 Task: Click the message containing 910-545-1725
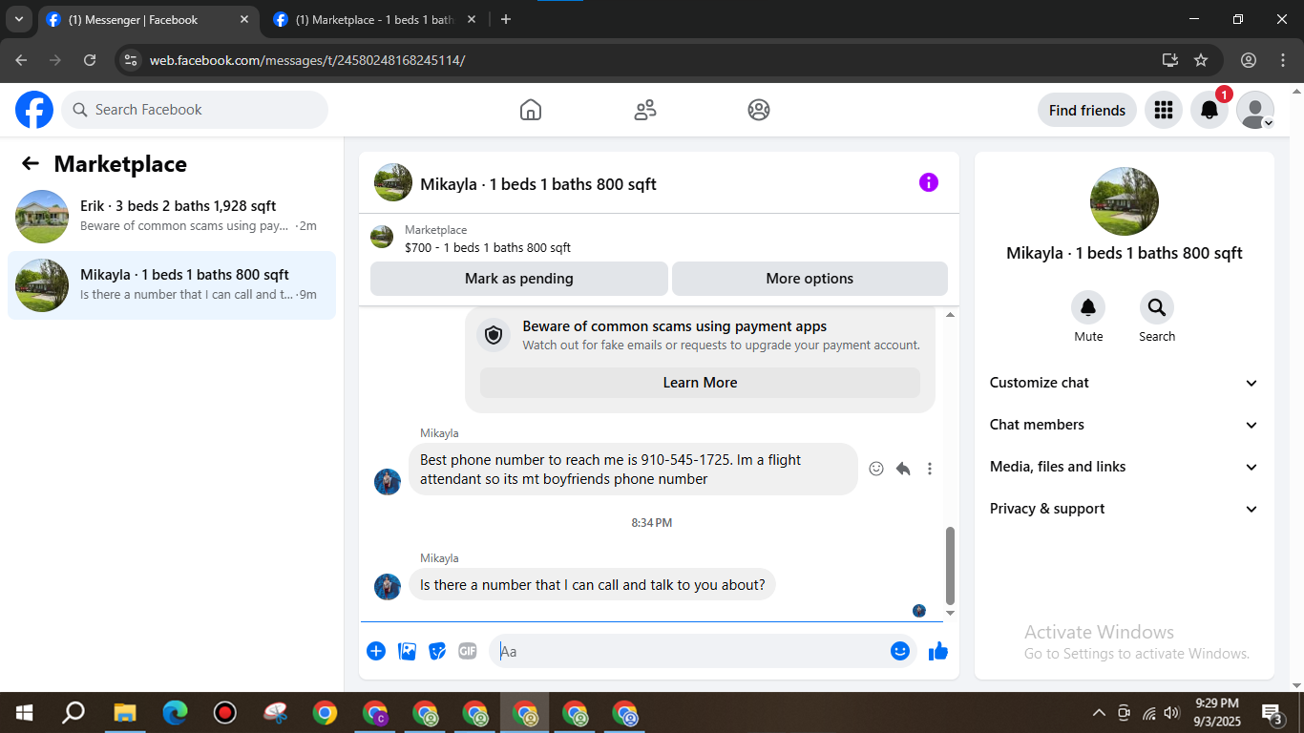(633, 469)
